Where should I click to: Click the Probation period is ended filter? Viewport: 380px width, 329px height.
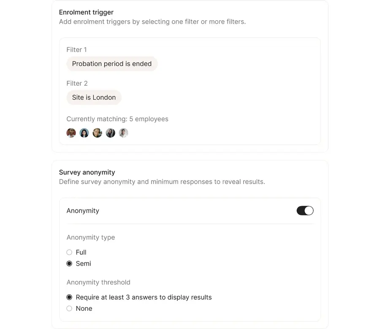pyautogui.click(x=112, y=64)
